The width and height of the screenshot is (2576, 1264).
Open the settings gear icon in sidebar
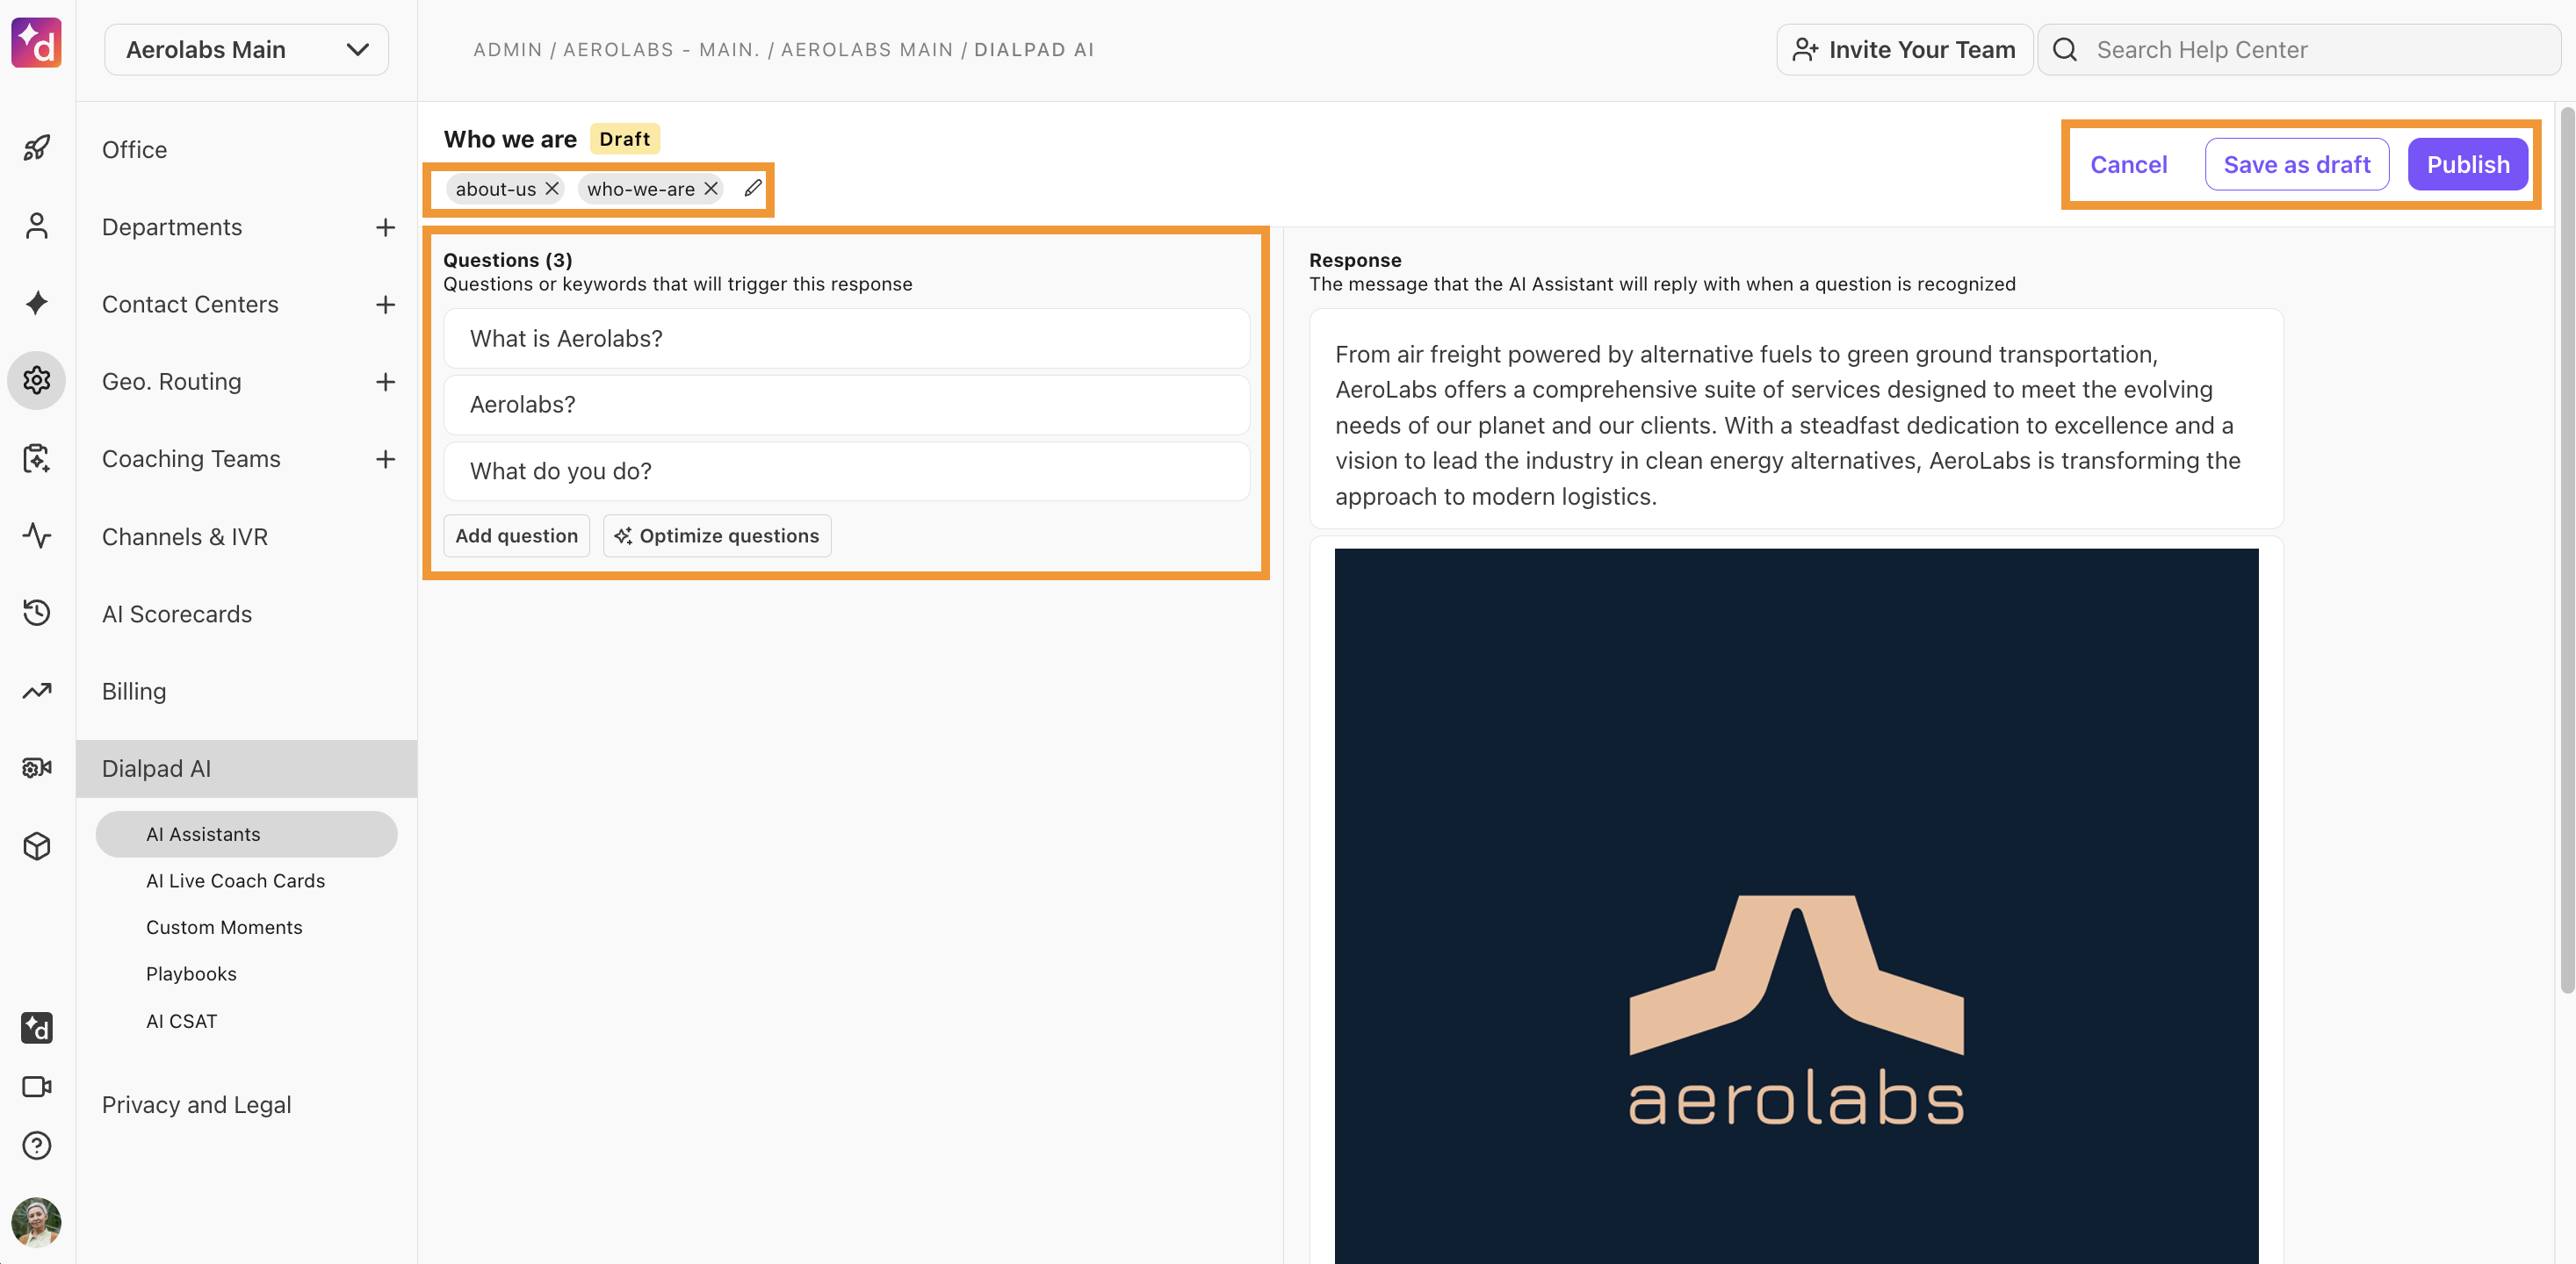[x=37, y=381]
